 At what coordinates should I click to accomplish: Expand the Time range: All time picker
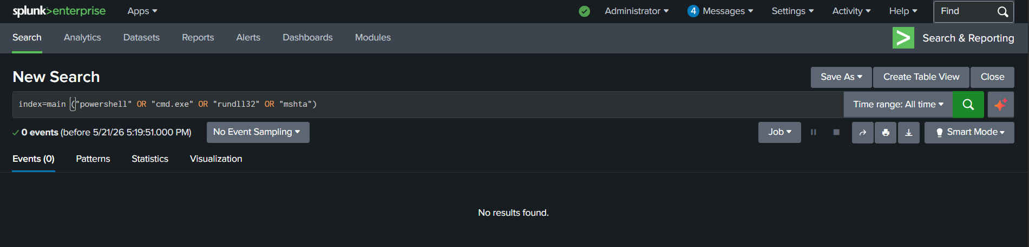[x=898, y=105]
